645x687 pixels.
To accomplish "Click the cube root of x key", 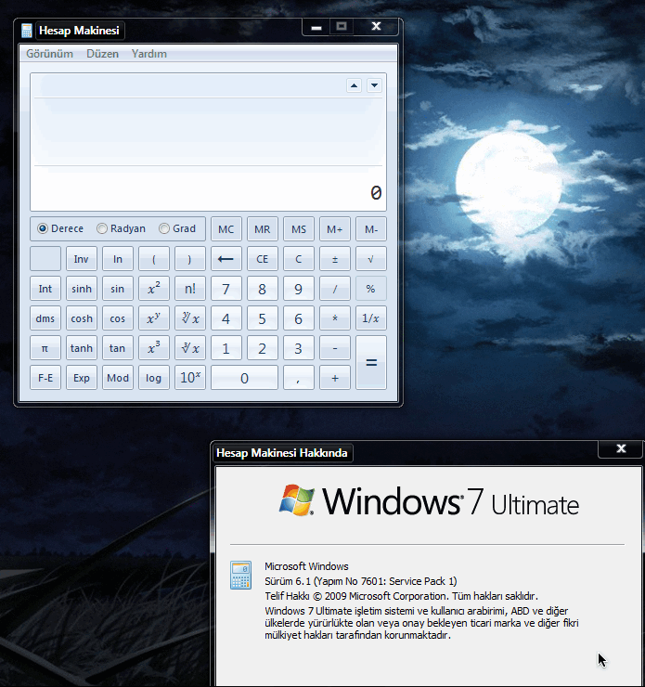I will [190, 348].
